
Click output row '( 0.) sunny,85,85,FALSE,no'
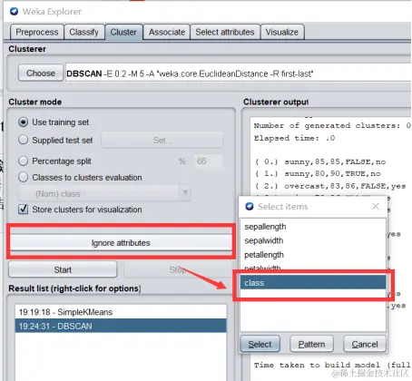(320, 161)
